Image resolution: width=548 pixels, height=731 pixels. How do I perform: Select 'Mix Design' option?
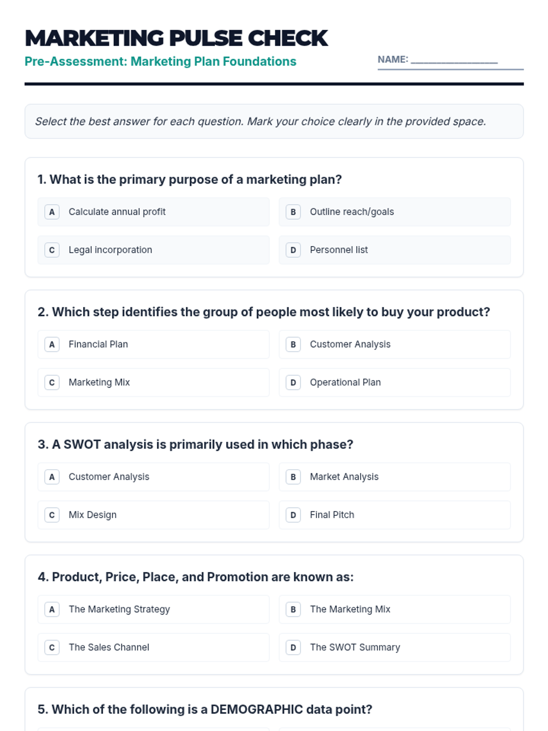point(153,515)
